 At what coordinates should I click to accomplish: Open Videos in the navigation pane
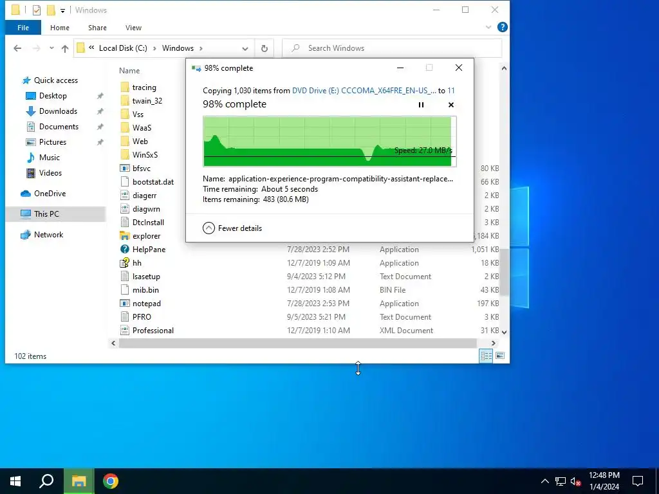(x=50, y=173)
